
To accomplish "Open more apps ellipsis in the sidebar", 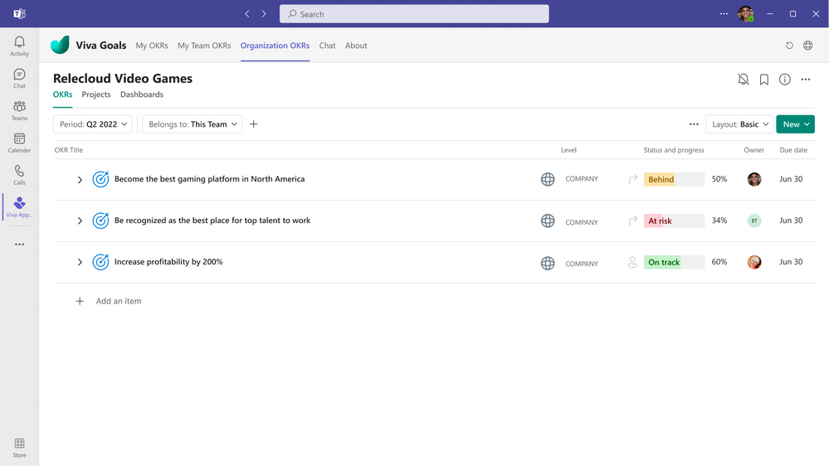I will coord(20,245).
